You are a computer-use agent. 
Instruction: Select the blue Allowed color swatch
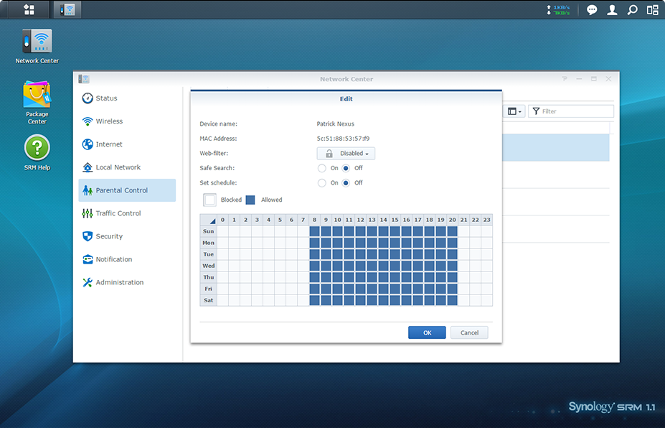(x=250, y=200)
